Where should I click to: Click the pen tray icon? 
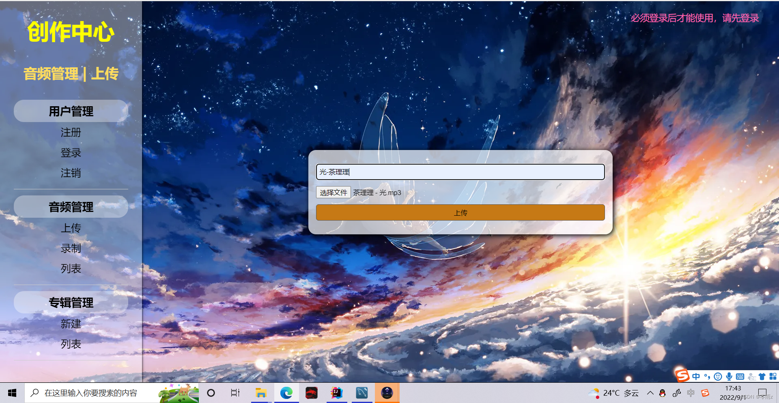click(x=677, y=393)
